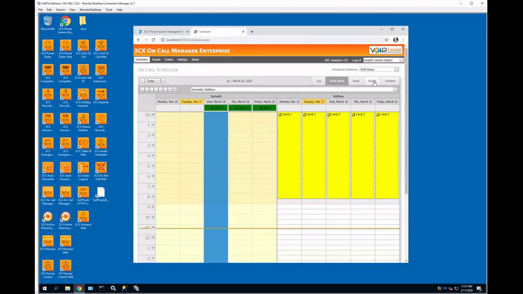Open the Windows Start button
This screenshot has height=294, width=523.
45,288
